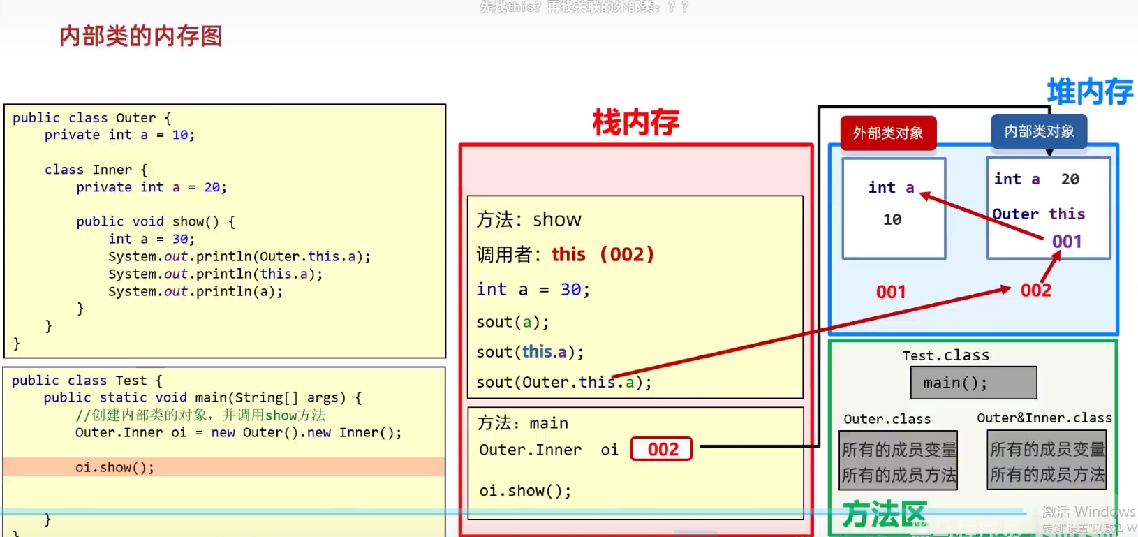1138x537 pixels.
Task: Click the "Test.class" label
Action: coord(946,355)
